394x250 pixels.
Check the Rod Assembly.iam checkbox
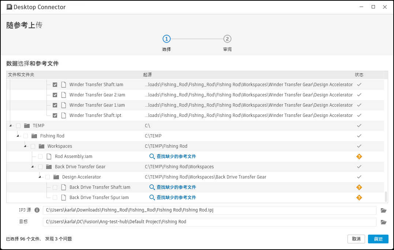(40, 157)
